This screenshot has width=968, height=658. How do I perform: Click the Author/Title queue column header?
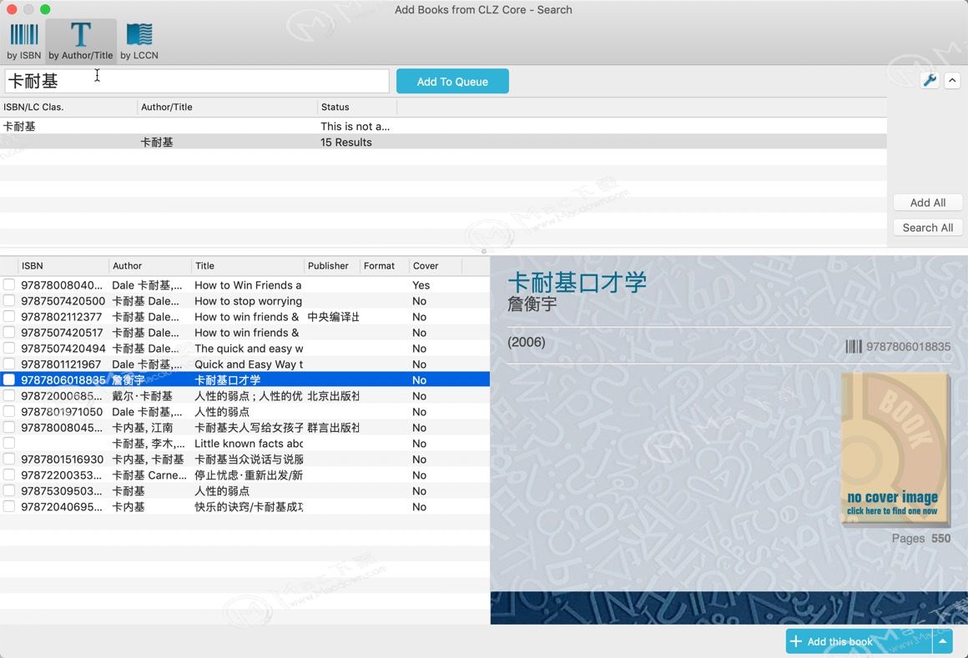[x=227, y=108]
